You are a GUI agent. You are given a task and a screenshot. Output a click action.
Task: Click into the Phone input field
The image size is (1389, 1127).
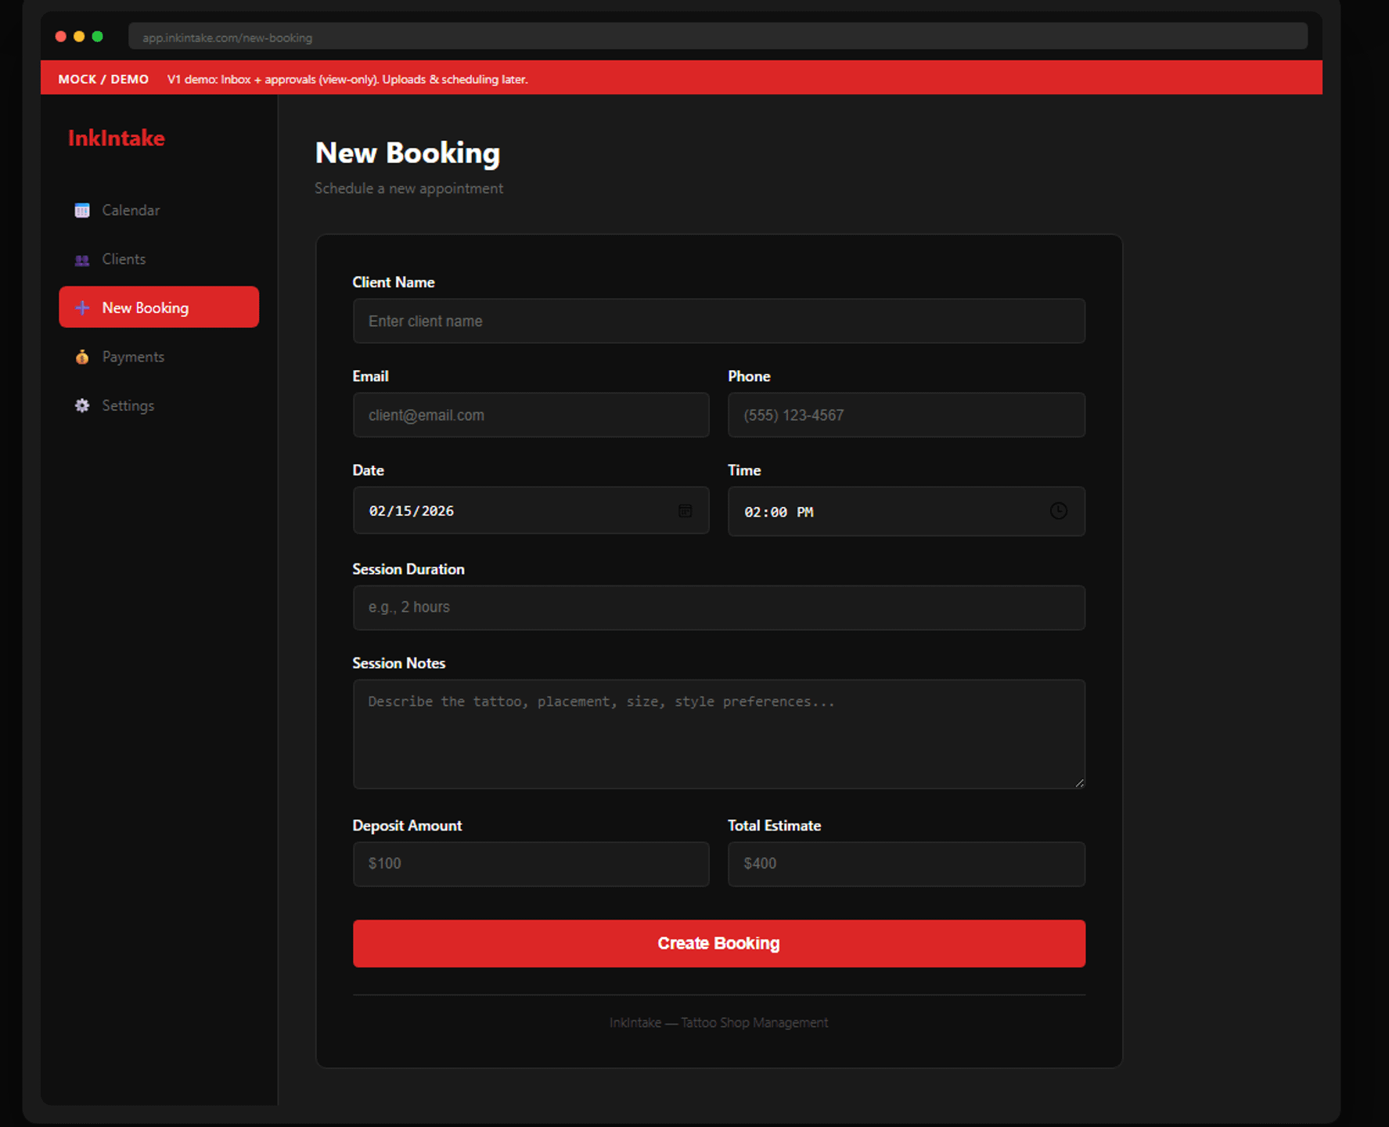906,415
